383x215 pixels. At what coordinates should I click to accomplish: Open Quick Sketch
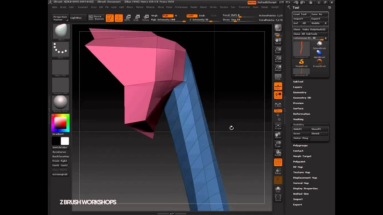[96, 18]
